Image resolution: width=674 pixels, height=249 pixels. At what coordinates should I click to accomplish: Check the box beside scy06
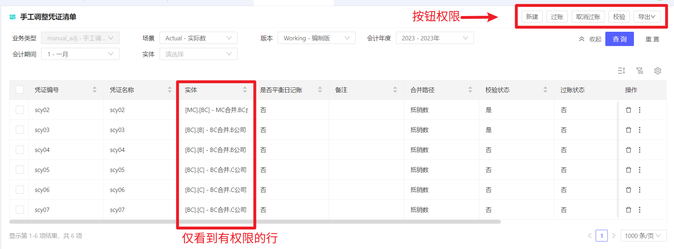[x=20, y=190]
